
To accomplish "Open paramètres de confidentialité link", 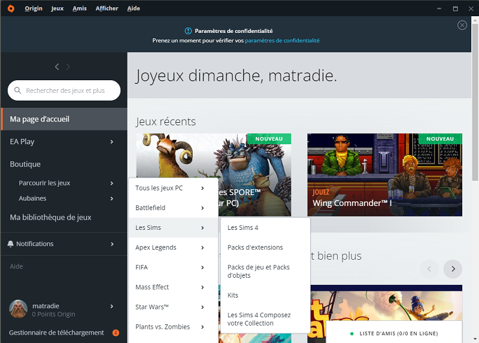I will coord(282,41).
